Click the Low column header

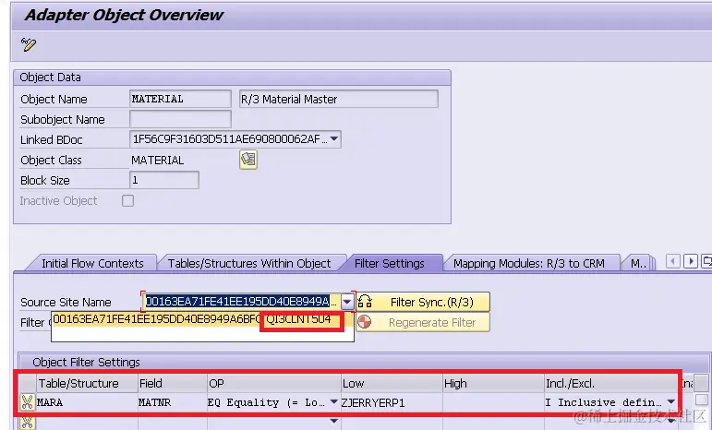(392, 383)
